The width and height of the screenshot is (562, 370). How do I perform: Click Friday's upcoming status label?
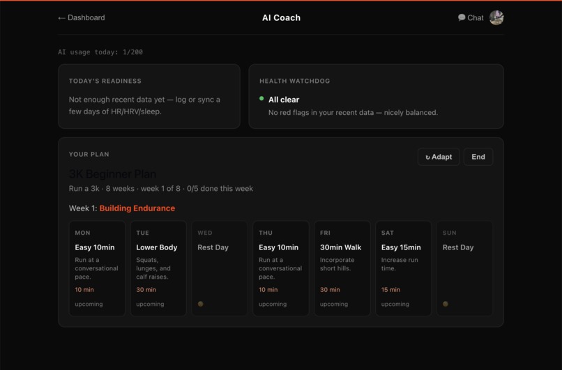(334, 304)
